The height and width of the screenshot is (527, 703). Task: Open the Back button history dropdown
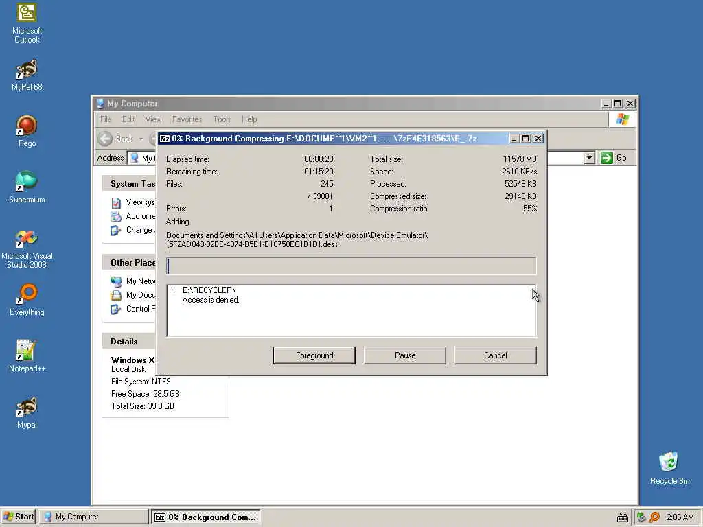coord(141,139)
